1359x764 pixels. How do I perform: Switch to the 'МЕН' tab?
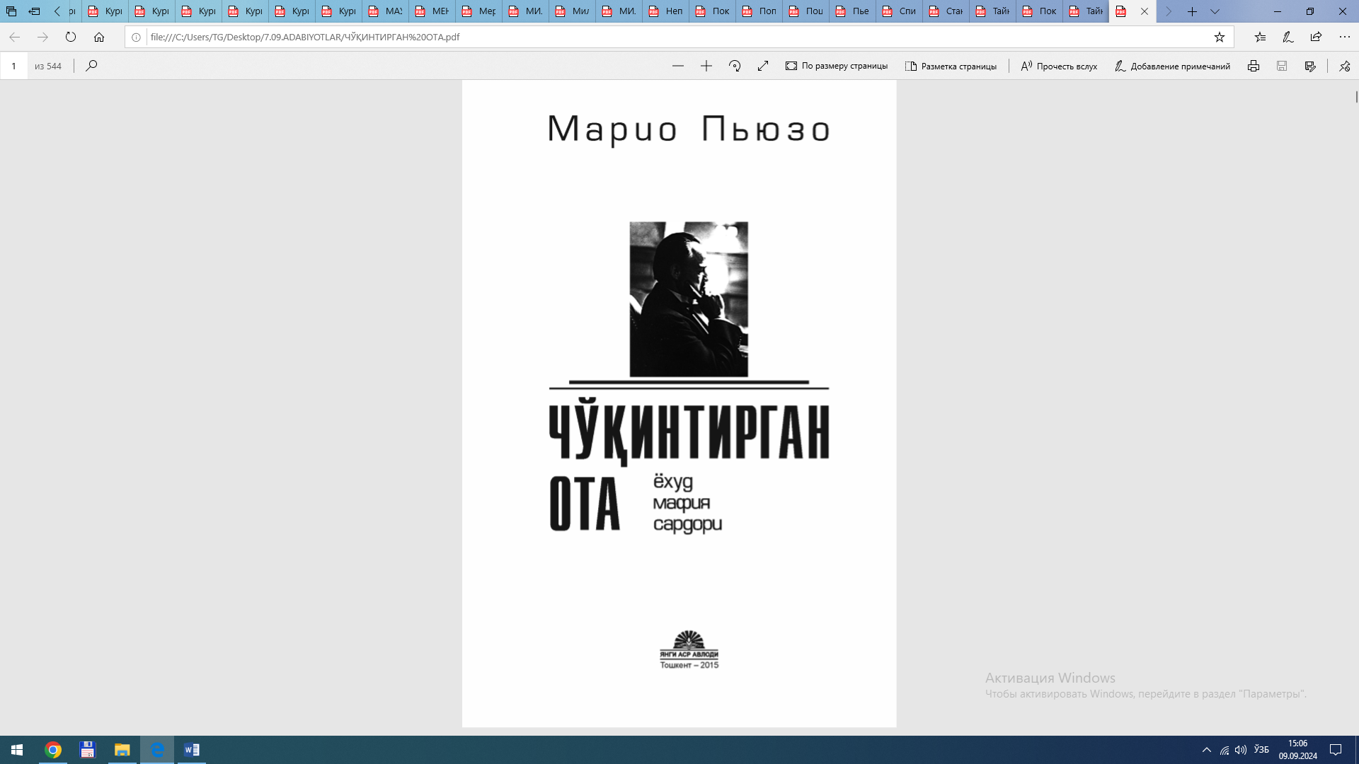pyautogui.click(x=432, y=11)
